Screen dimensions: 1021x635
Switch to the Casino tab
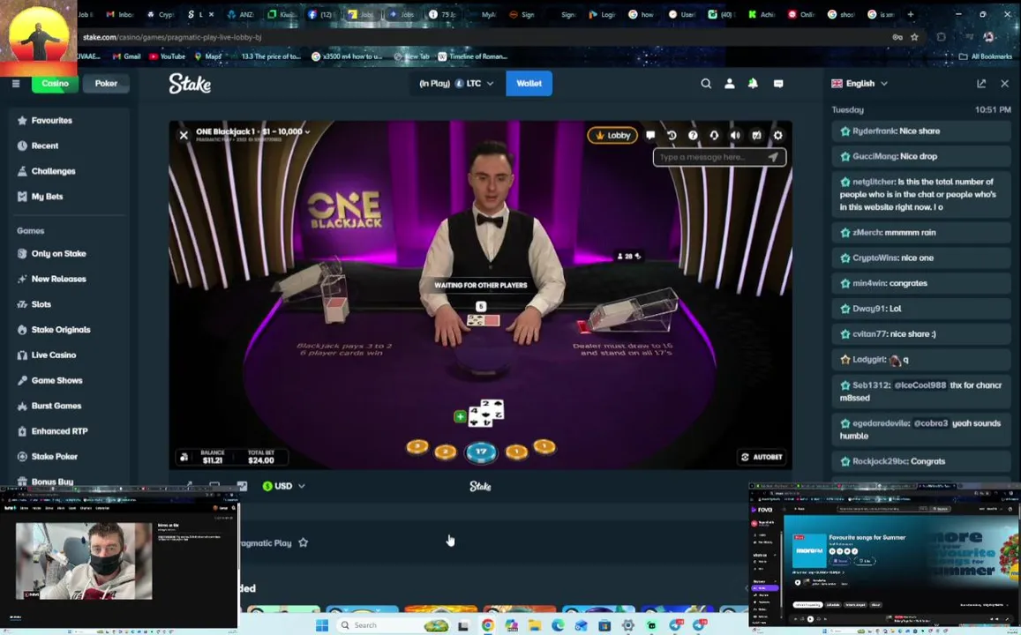click(56, 83)
